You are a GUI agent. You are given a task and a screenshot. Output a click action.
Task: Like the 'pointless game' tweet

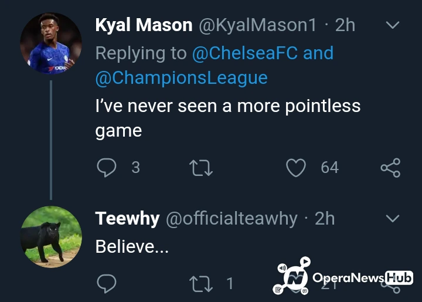point(296,168)
